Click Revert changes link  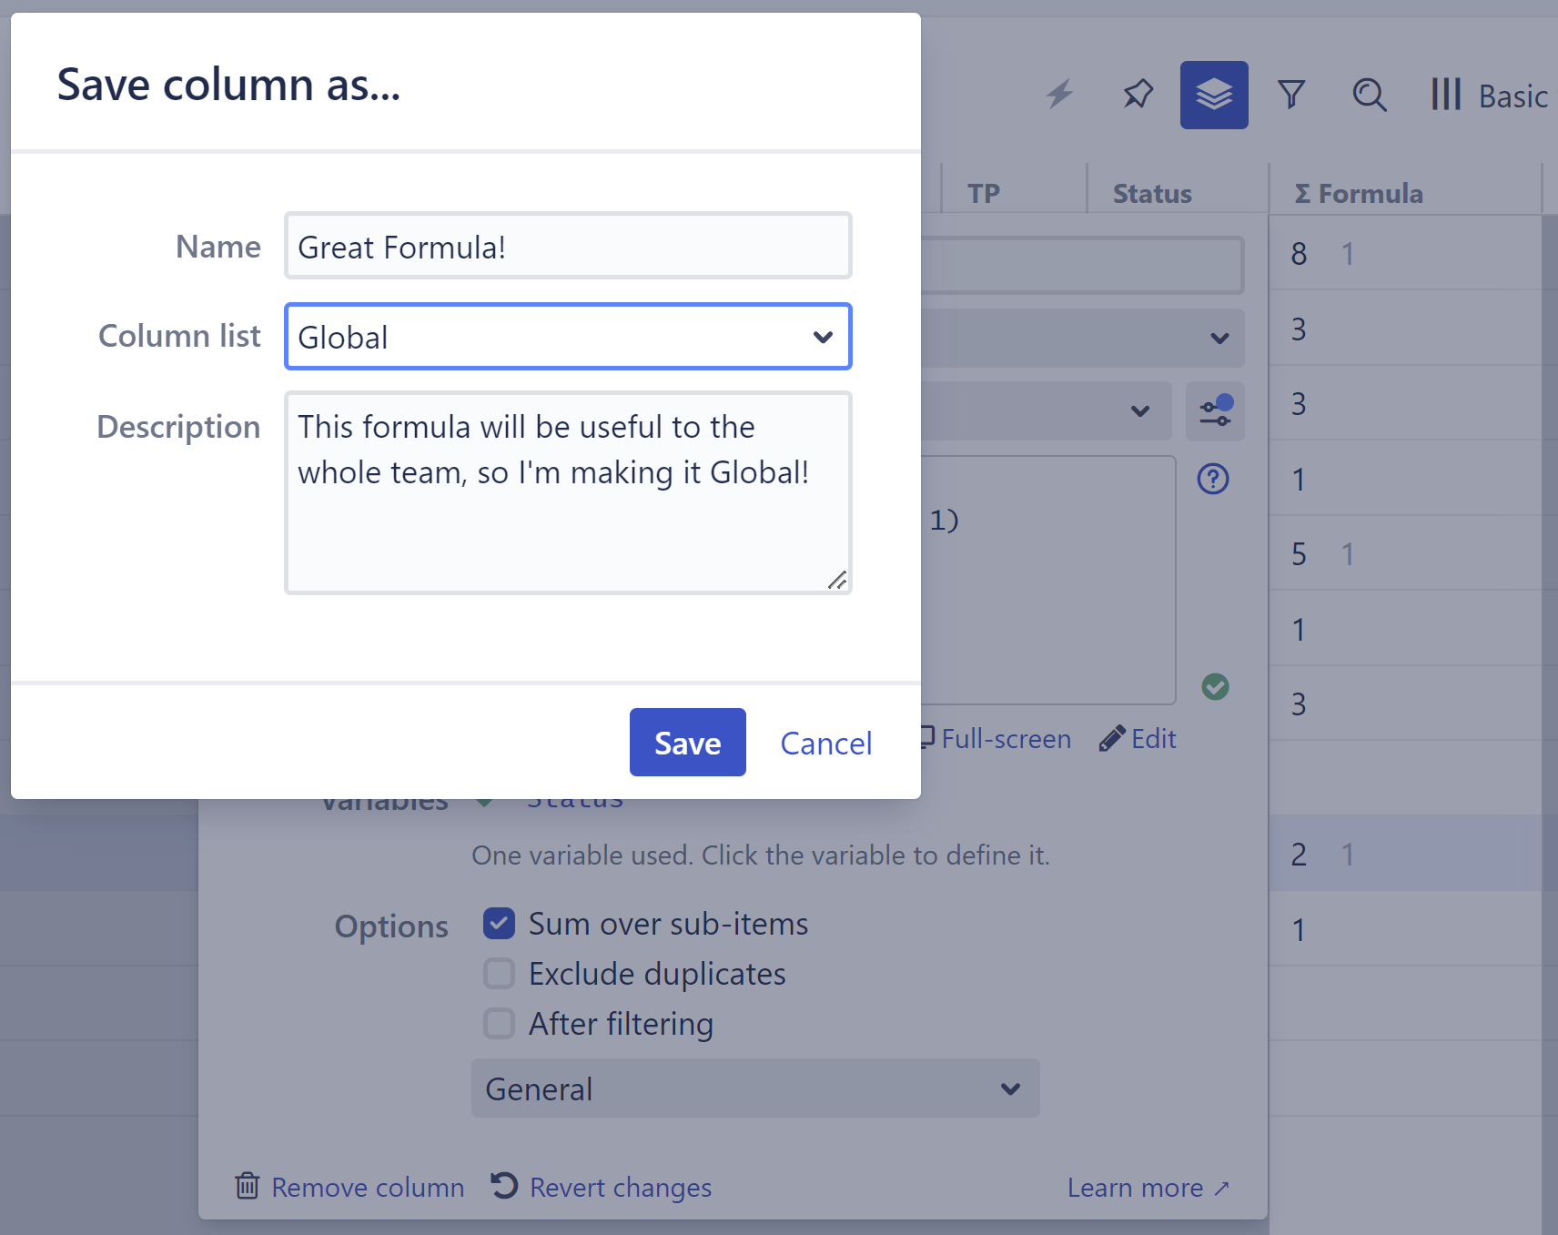pos(602,1187)
